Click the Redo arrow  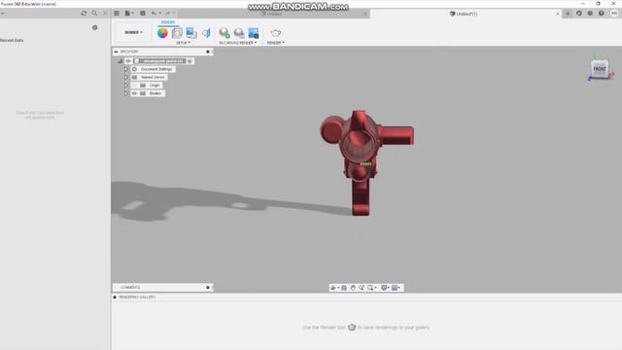click(x=168, y=13)
